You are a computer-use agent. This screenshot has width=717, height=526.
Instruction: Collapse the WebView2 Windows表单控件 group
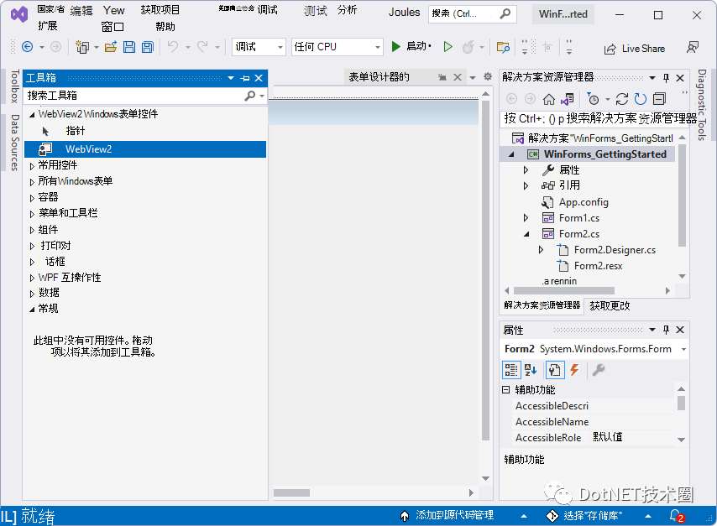32,115
